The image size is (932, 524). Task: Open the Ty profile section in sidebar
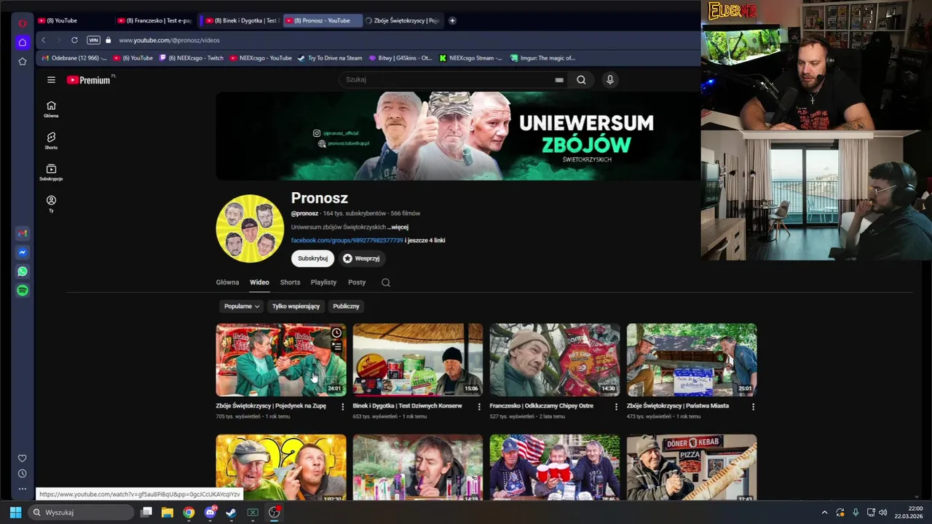(51, 204)
